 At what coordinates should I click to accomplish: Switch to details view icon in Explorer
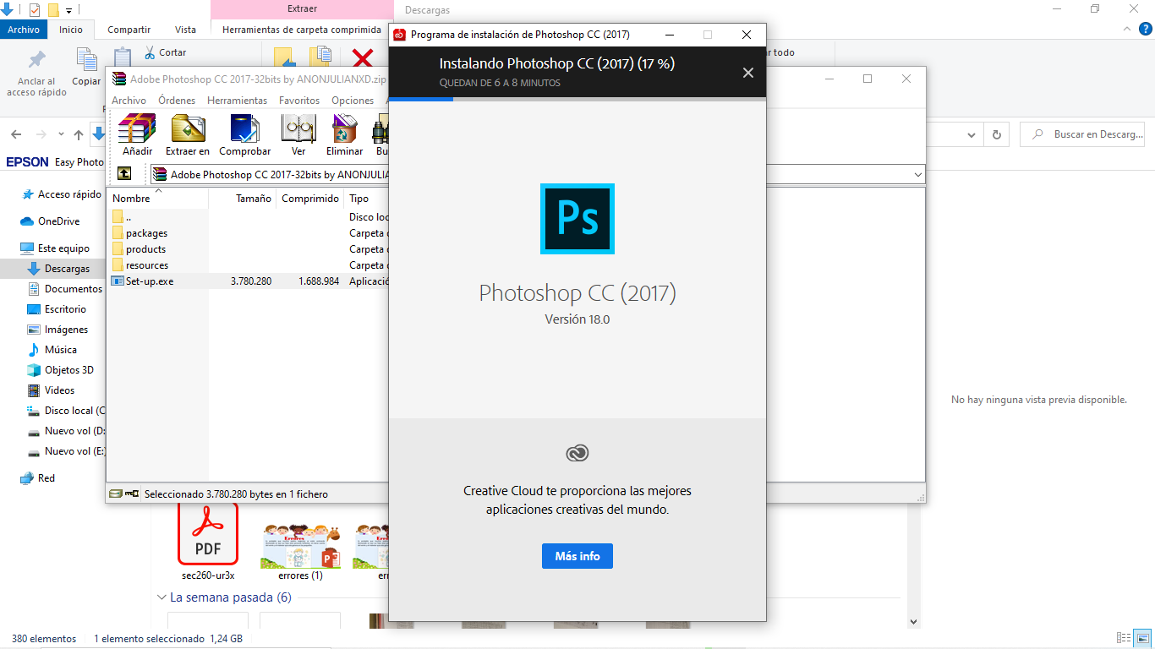(1123, 638)
